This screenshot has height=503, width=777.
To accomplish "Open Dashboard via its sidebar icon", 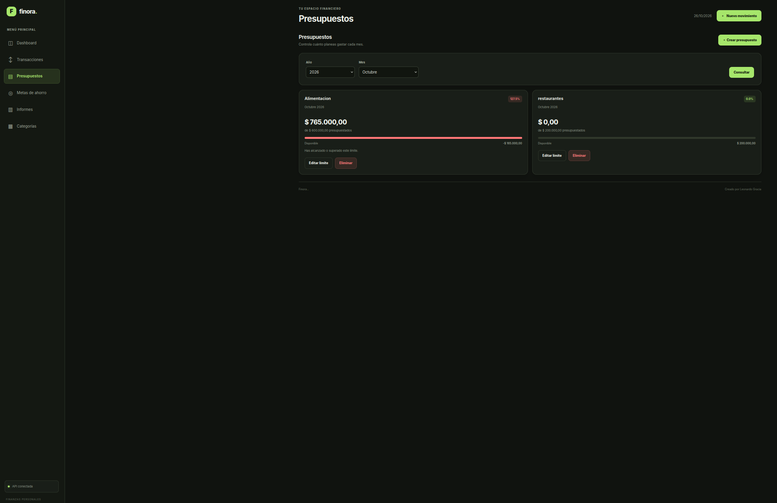I will (x=11, y=43).
